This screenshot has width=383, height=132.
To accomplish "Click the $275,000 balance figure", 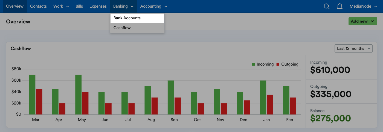I will 330,118.
